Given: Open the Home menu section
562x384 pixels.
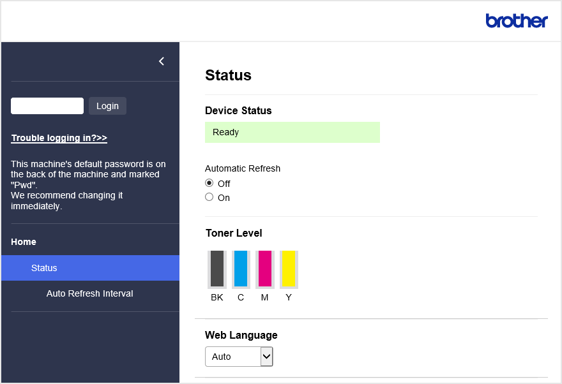Looking at the screenshot, I should click(24, 242).
